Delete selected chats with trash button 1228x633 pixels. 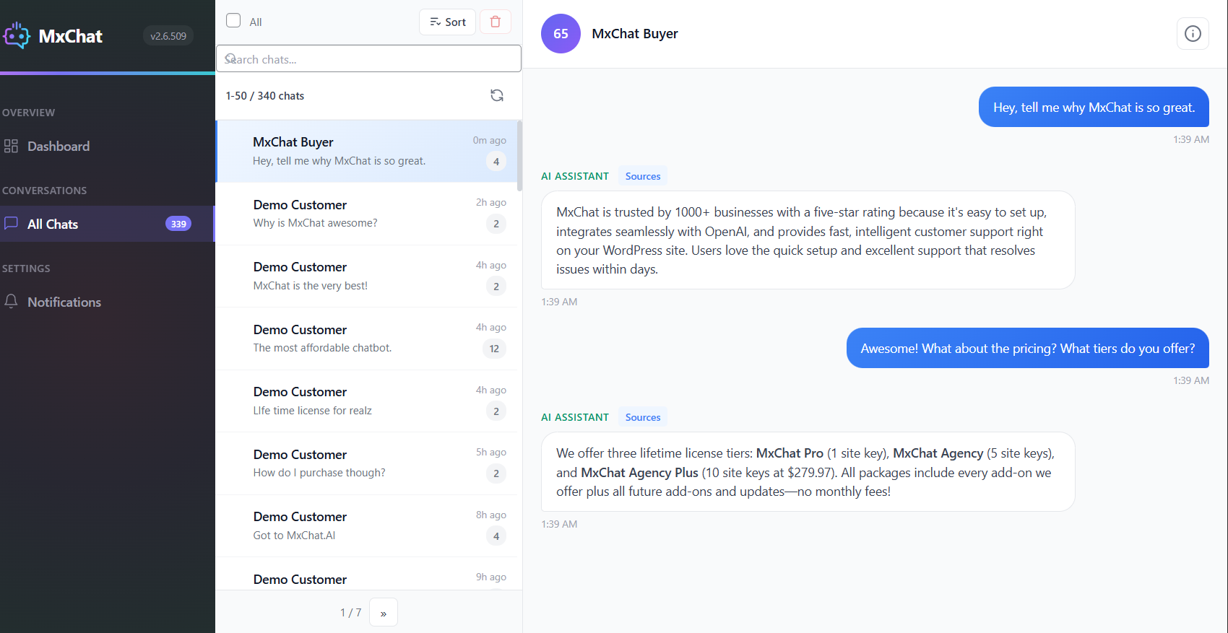click(x=496, y=22)
